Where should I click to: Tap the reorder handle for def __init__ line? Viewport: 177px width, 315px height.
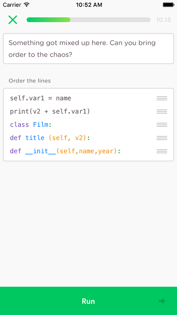pos(162,151)
